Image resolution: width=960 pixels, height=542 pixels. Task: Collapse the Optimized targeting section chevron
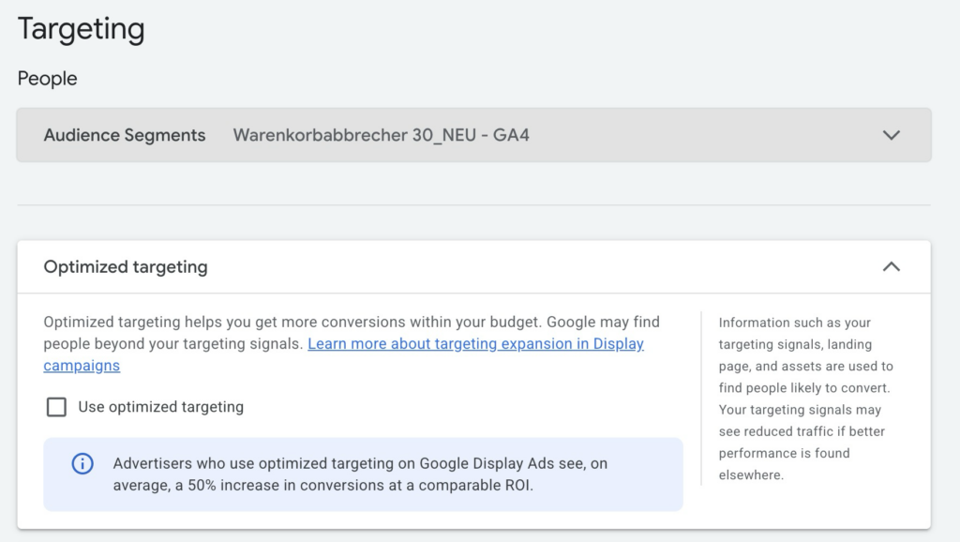891,267
